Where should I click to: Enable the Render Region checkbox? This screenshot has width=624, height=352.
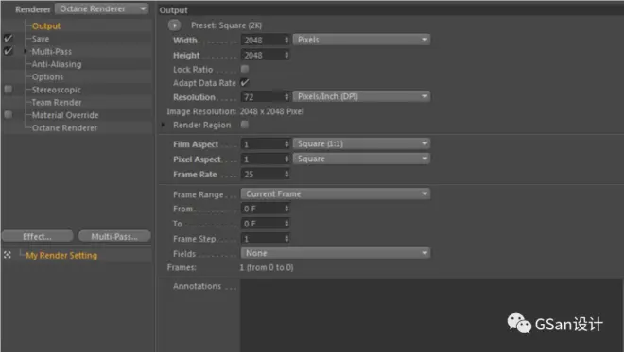[x=245, y=125]
